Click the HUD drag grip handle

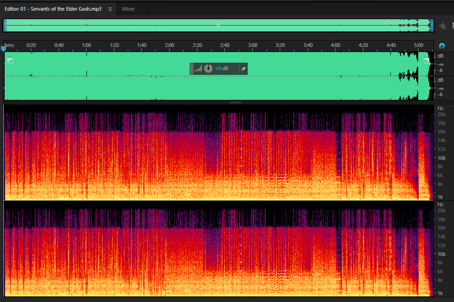coord(191,69)
